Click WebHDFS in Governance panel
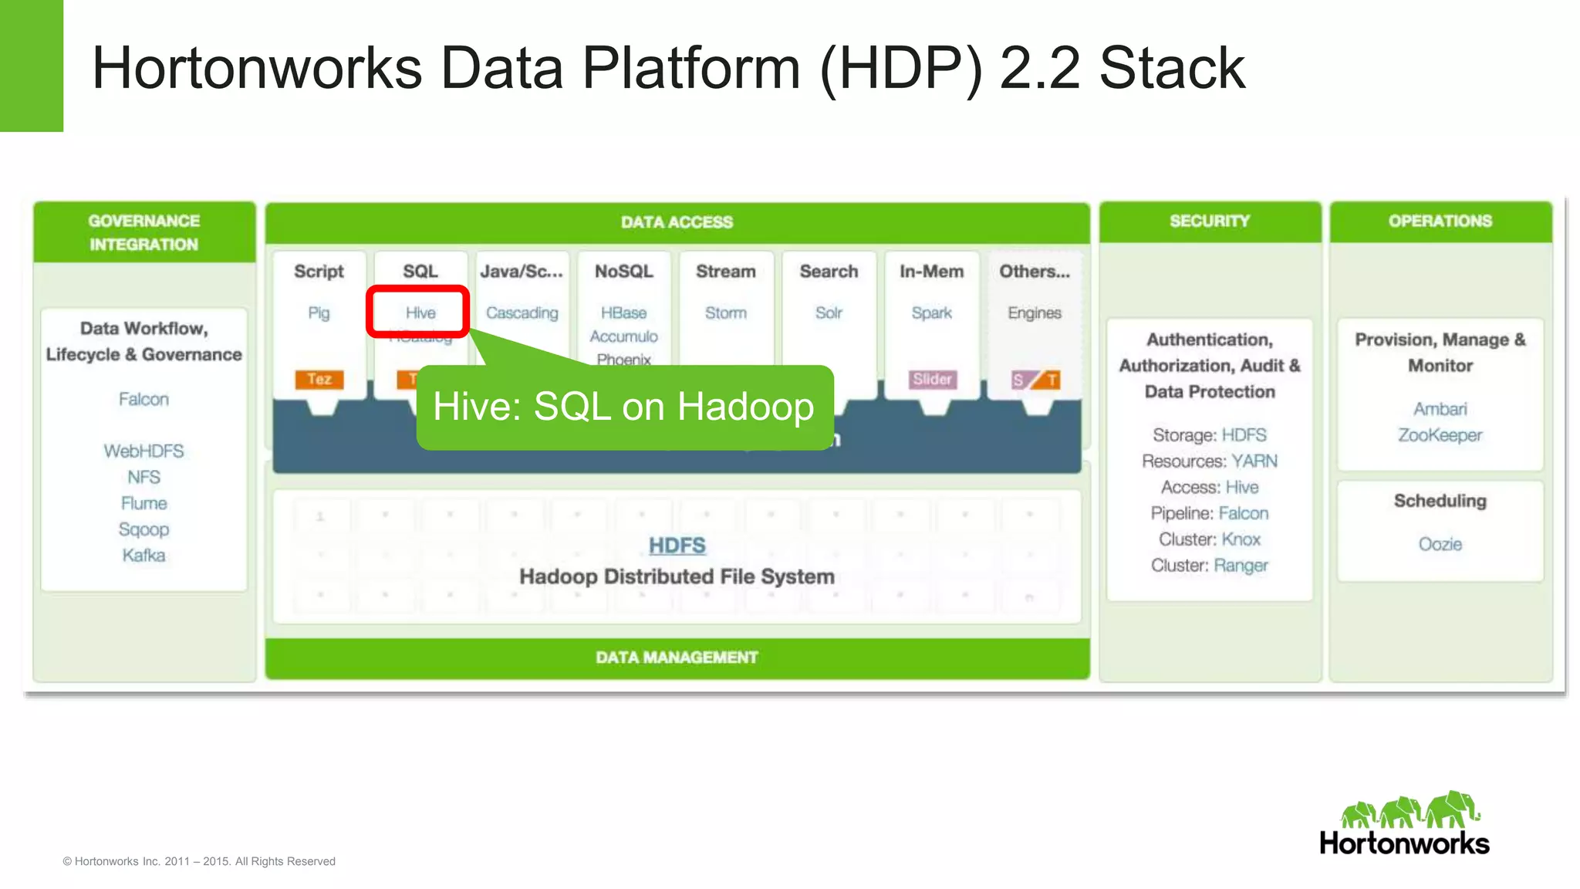This screenshot has height=889, width=1580. (143, 451)
